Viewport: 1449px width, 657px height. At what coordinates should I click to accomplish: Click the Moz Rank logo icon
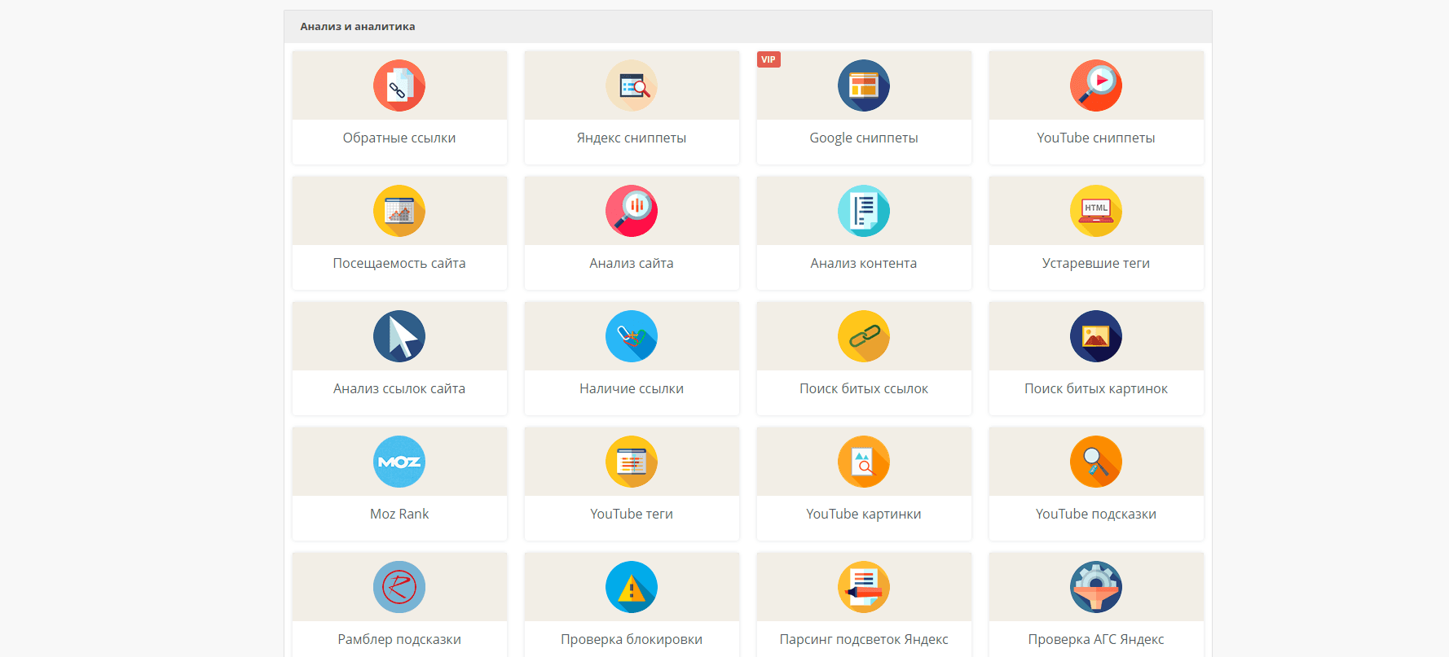399,462
